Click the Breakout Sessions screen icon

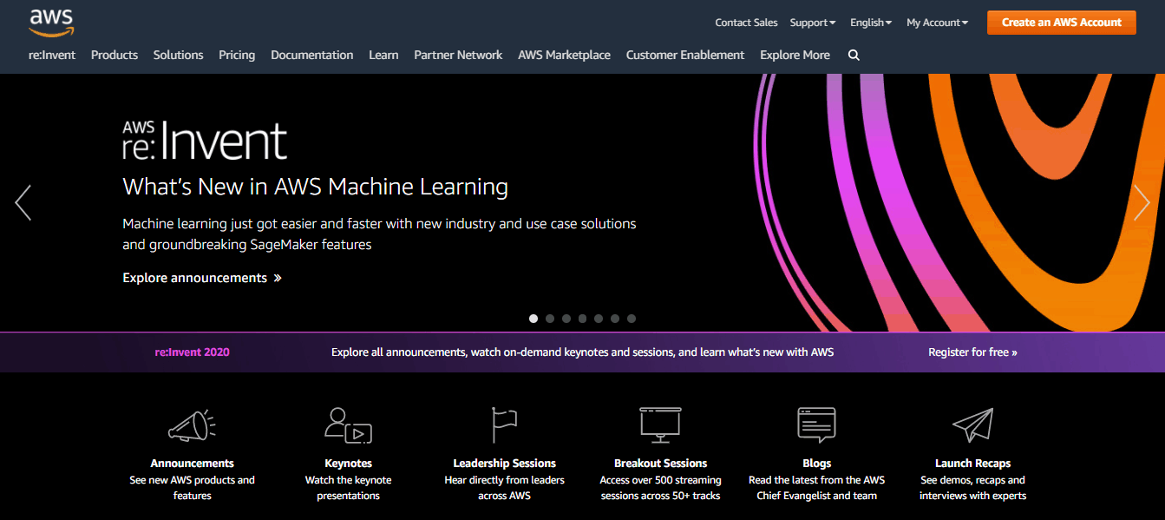click(x=661, y=425)
